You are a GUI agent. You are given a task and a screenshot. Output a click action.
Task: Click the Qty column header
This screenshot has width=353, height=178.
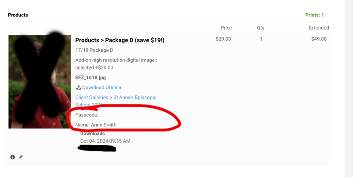pyautogui.click(x=261, y=28)
